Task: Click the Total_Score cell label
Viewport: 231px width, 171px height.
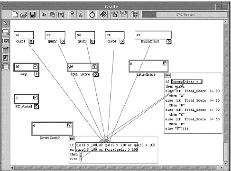Action: tap(80, 74)
